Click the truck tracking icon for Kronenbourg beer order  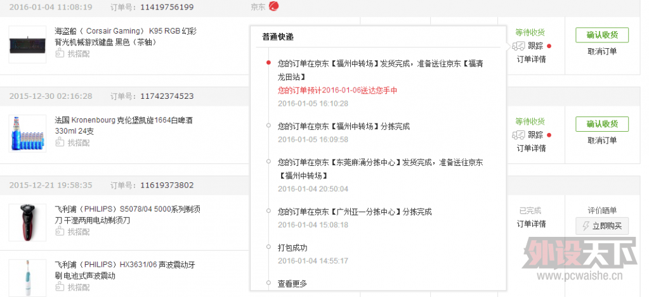coord(518,135)
